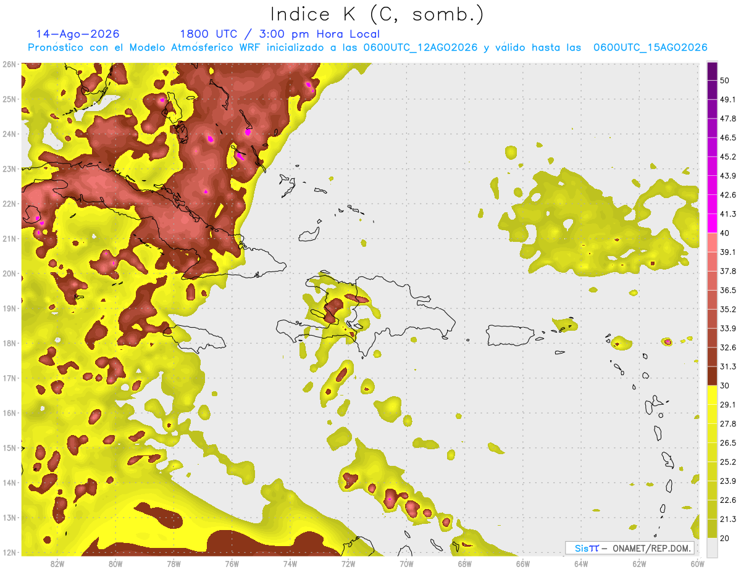This screenshot has height=572, width=741.
Task: Click the latitude label "13N"
Action: (x=9, y=517)
